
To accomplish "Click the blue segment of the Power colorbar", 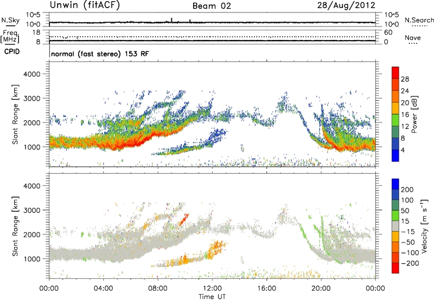I will (395, 155).
